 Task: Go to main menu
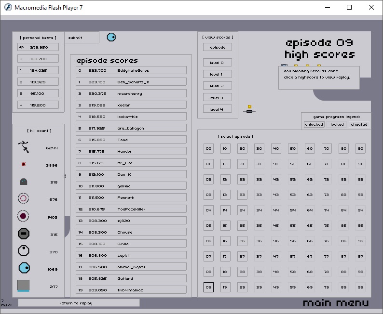(335, 303)
